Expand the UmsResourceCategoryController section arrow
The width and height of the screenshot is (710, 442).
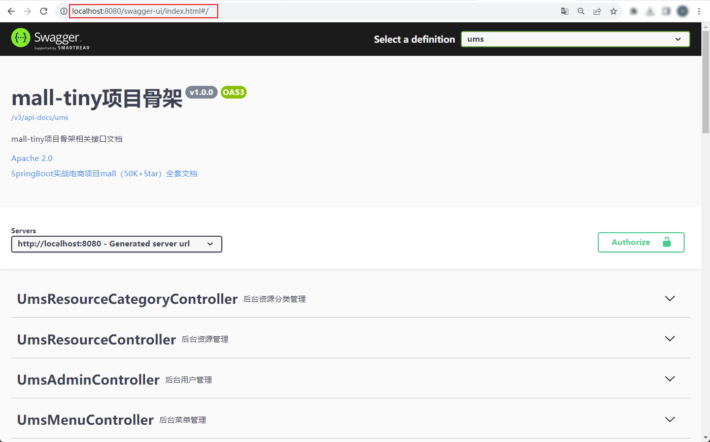point(670,299)
